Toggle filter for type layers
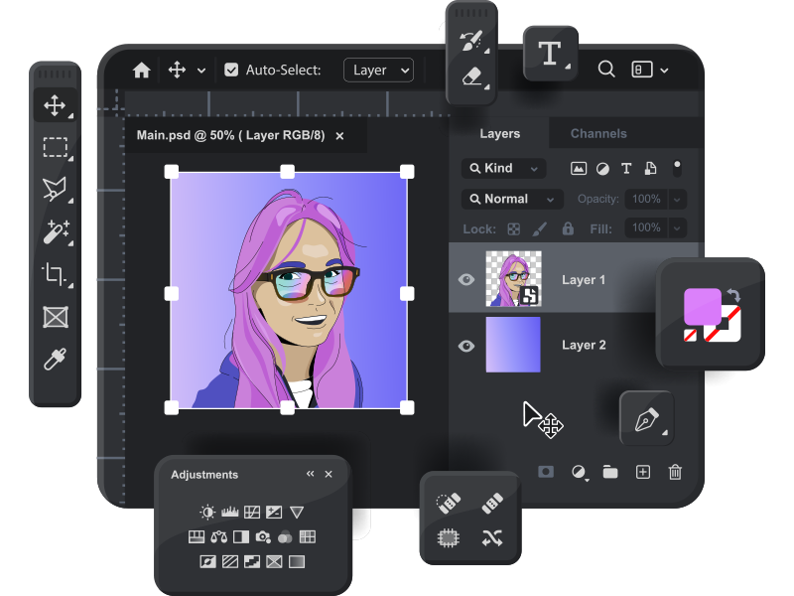Screen dimensions: 794x596 click(x=626, y=168)
